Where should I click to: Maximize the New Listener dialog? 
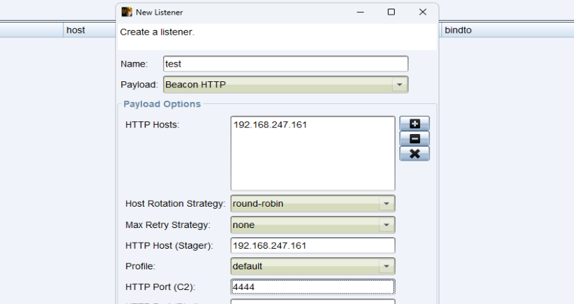tap(391, 12)
